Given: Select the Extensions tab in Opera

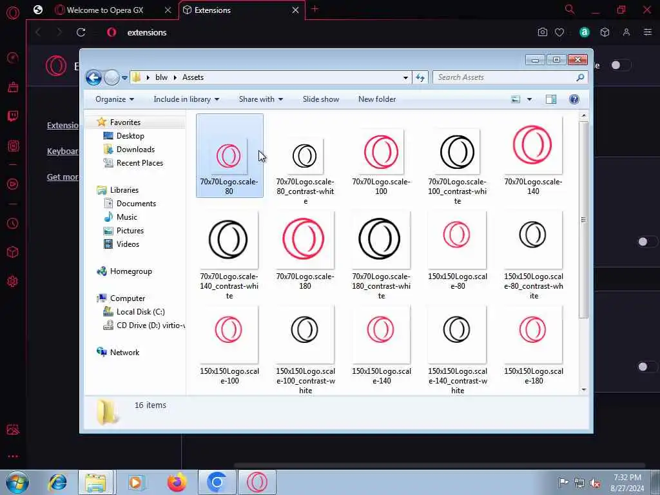Looking at the screenshot, I should tap(213, 10).
